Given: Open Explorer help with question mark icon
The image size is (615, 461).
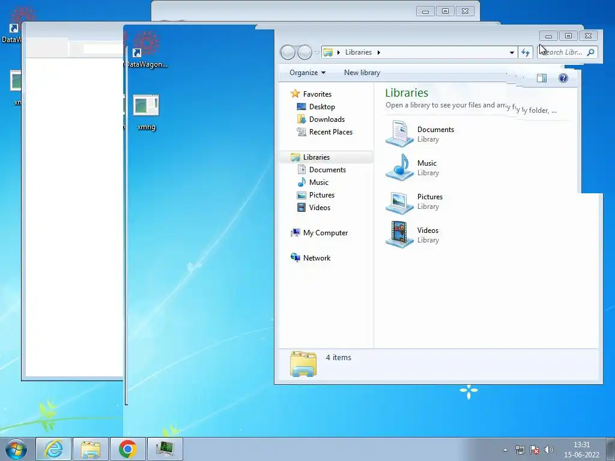Looking at the screenshot, I should 563,78.
